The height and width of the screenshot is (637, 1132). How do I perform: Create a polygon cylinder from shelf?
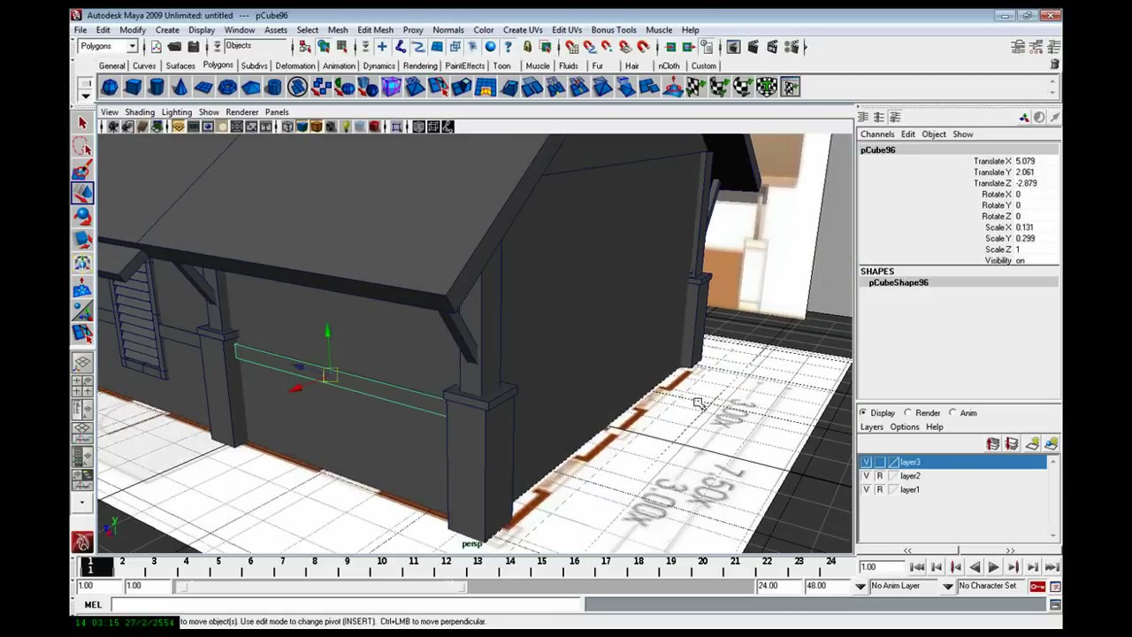pyautogui.click(x=157, y=87)
